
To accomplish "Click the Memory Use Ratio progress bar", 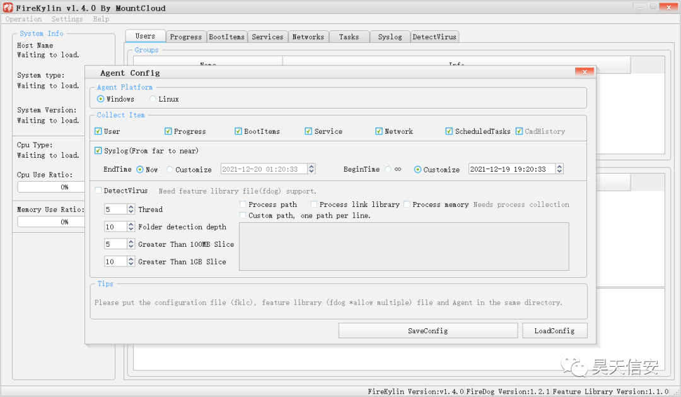I will pos(51,222).
